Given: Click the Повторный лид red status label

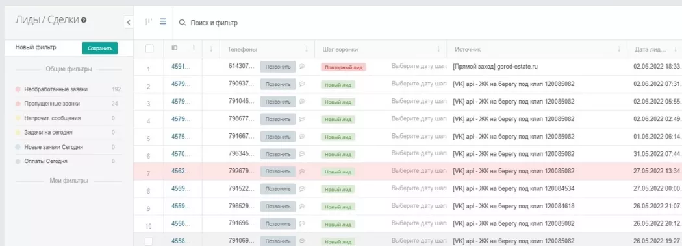Looking at the screenshot, I should (344, 67).
